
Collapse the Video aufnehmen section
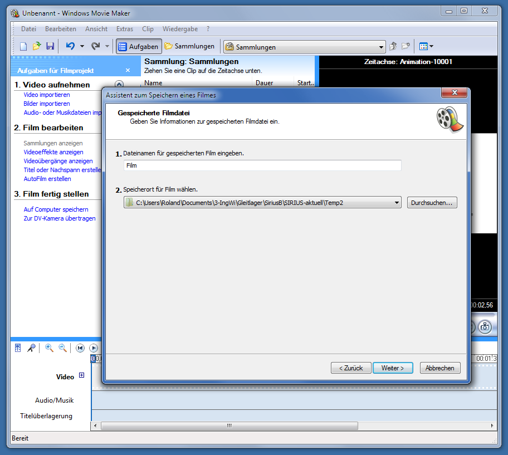(x=119, y=84)
